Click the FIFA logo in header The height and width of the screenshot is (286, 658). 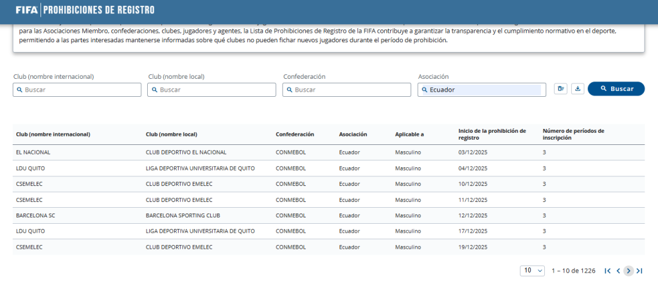pos(26,10)
